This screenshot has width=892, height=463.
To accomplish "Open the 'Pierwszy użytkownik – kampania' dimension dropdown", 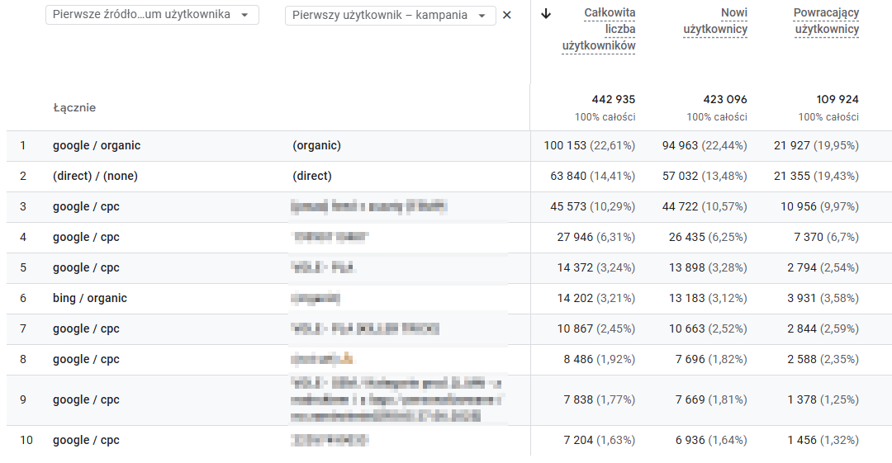I will [390, 16].
